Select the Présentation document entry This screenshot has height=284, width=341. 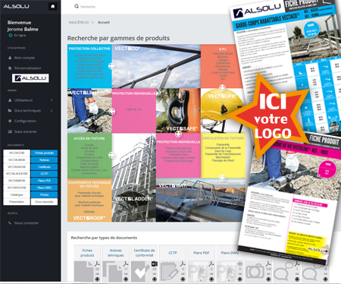pyautogui.click(x=17, y=202)
